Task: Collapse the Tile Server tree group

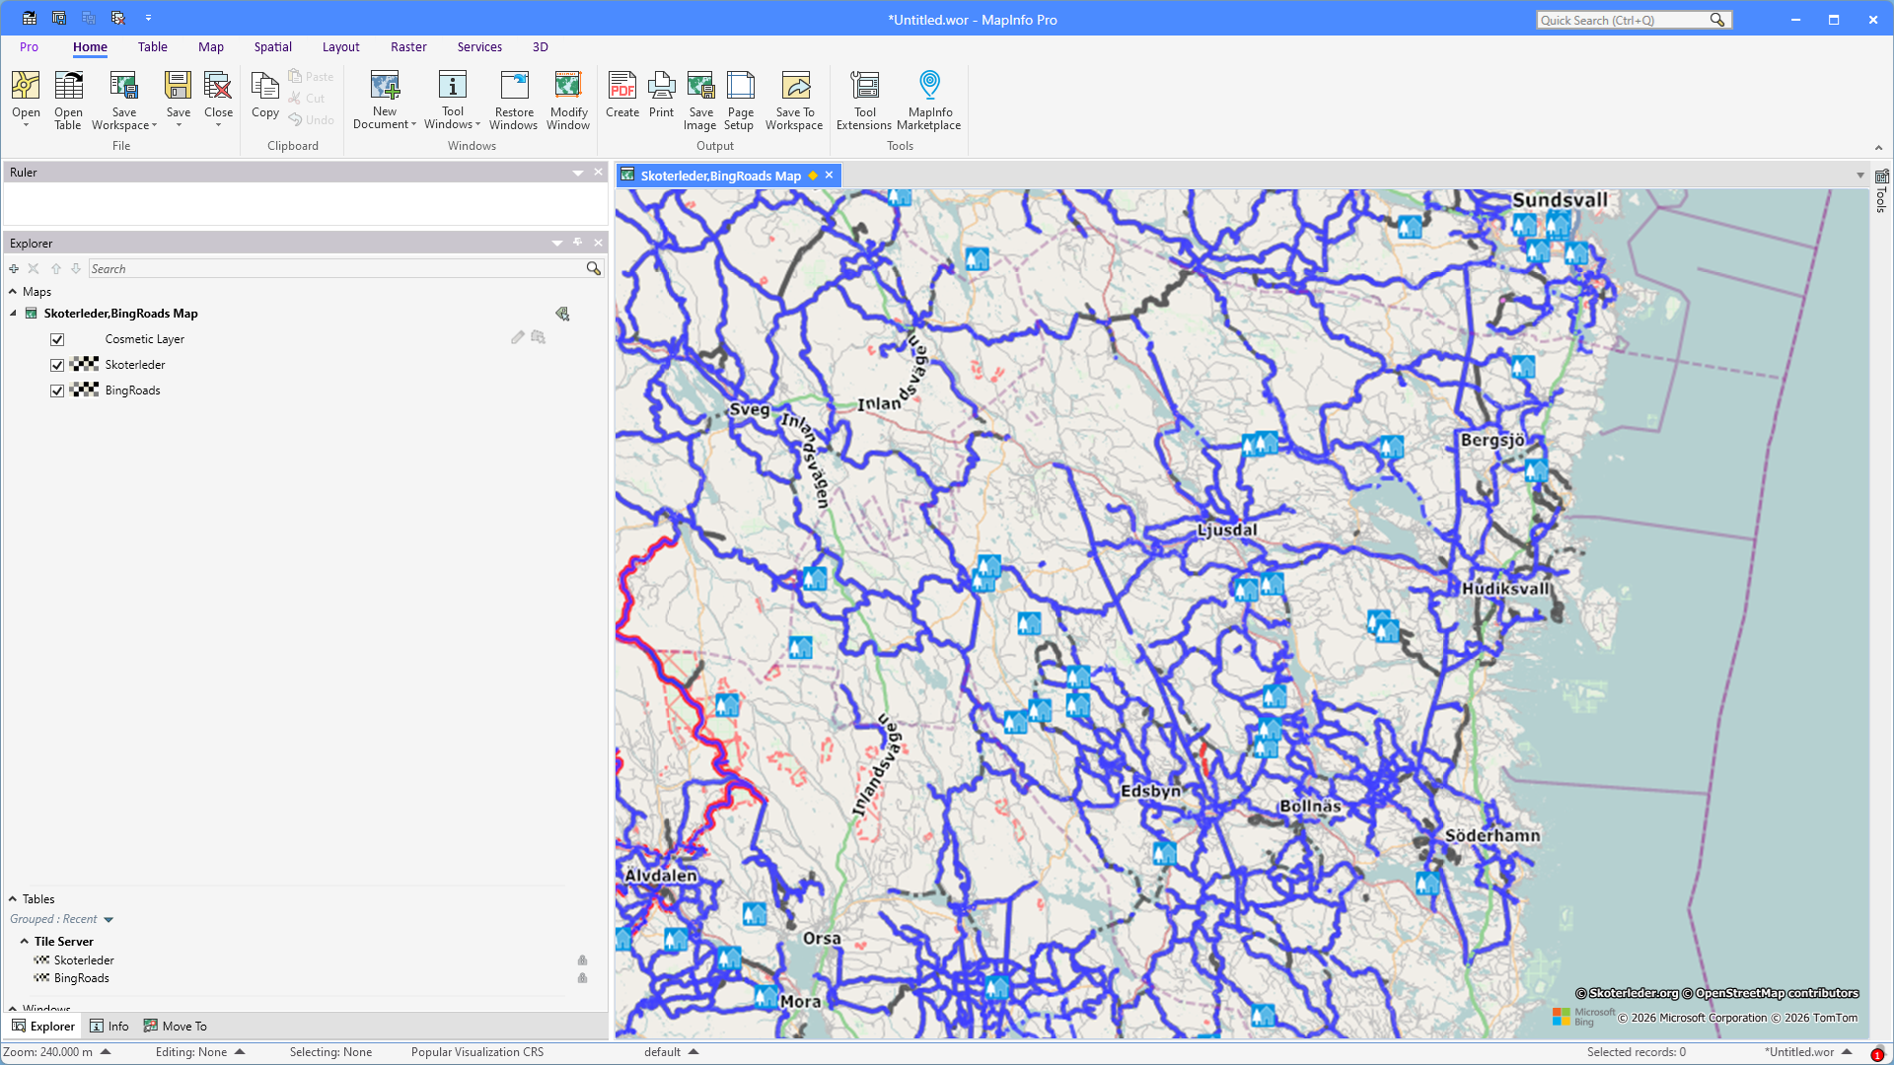Action: point(24,942)
